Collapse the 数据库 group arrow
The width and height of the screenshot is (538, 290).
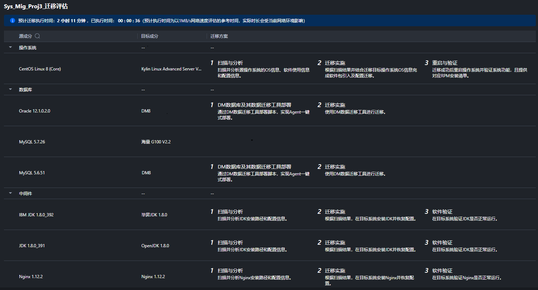tap(10, 89)
